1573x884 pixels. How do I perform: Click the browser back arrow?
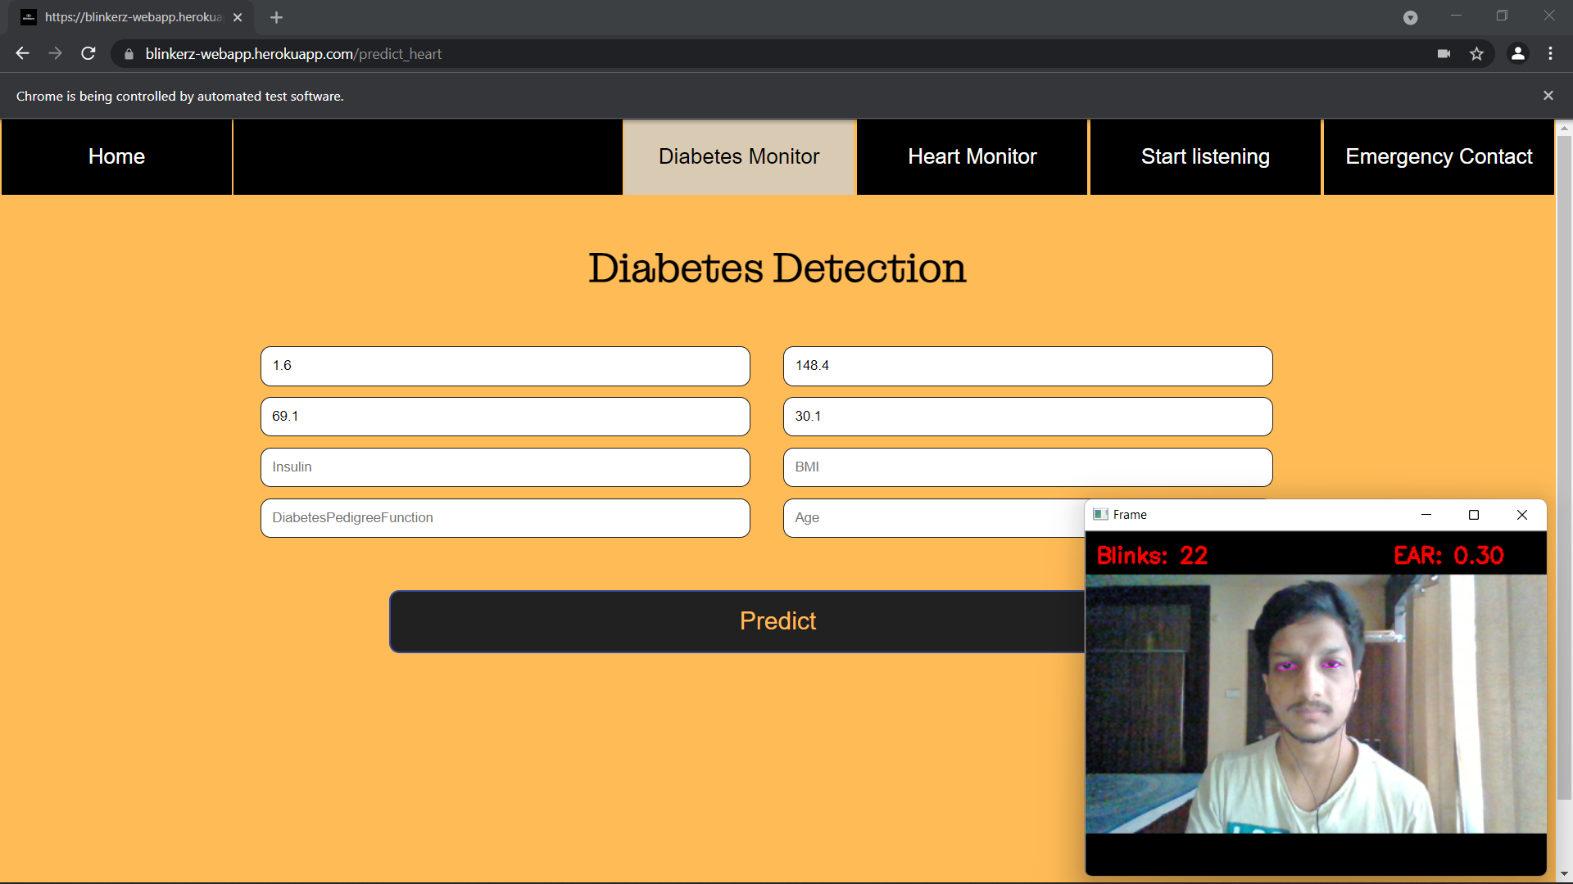22,54
